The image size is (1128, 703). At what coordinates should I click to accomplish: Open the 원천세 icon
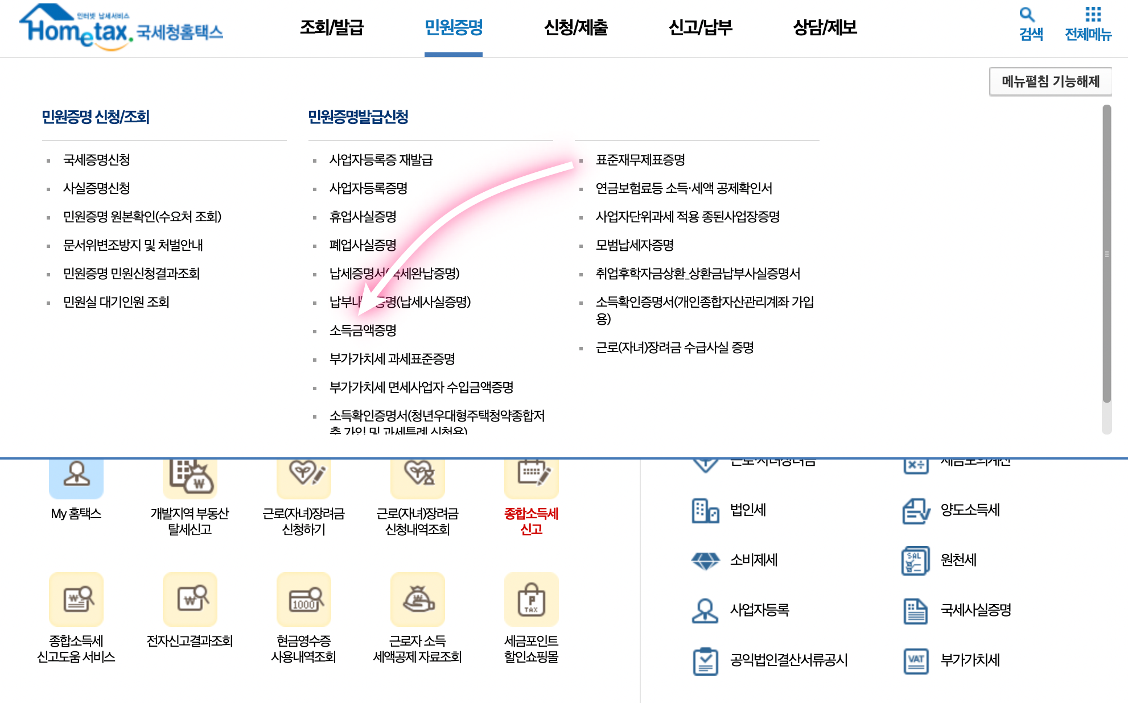pyautogui.click(x=916, y=560)
